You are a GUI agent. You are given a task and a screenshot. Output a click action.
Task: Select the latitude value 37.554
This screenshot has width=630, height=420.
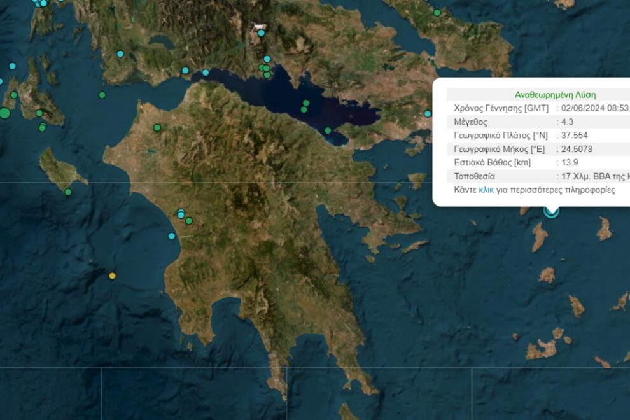tap(574, 136)
